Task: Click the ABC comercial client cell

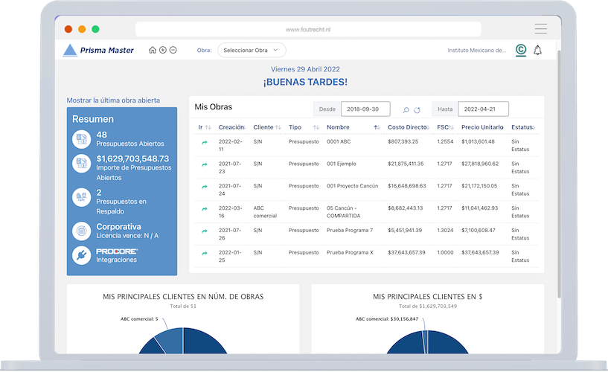Action: coord(265,212)
